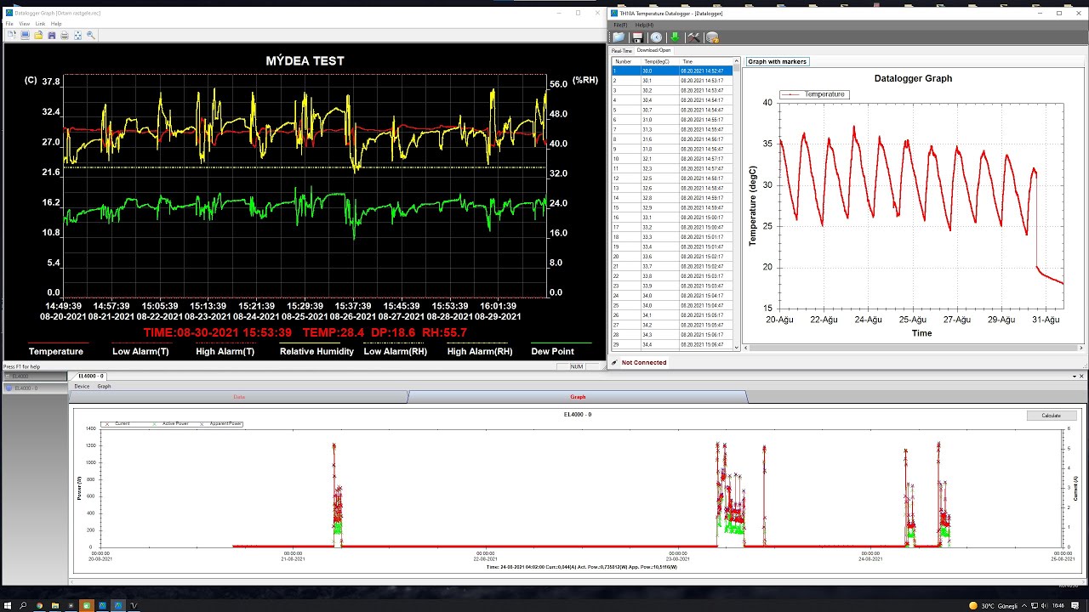1089x612 pixels.
Task: Click the Calculate button
Action: (1051, 416)
